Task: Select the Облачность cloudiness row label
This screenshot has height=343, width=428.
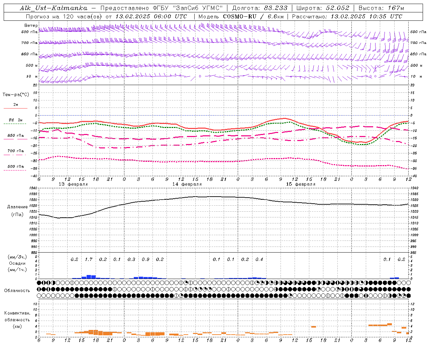Action: click(17, 290)
